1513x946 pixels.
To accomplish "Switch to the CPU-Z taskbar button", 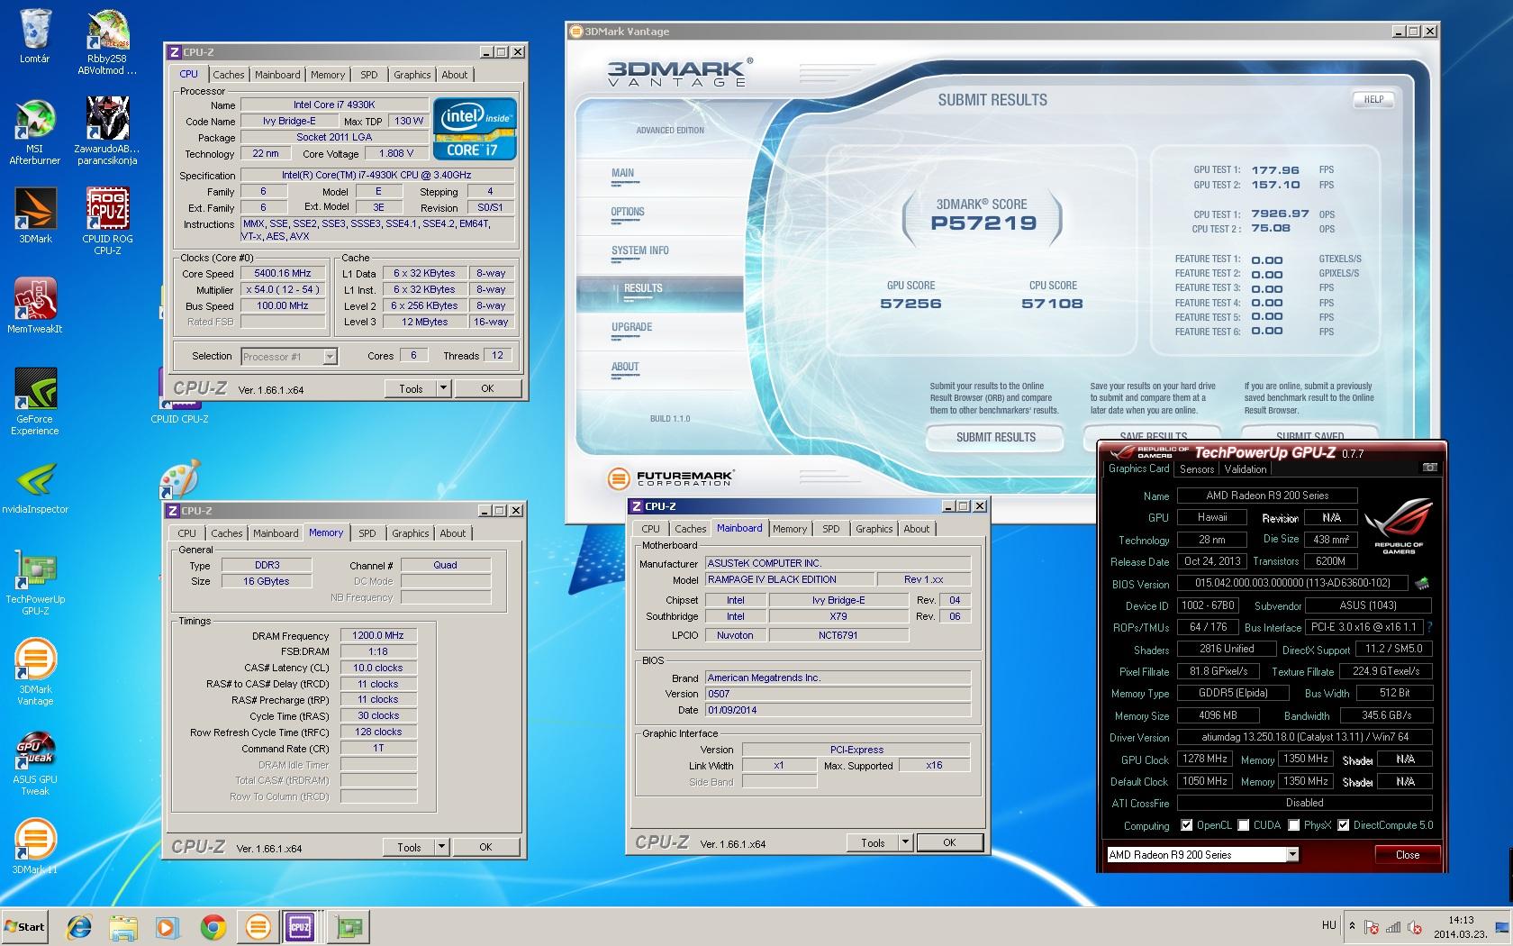I will point(300,926).
